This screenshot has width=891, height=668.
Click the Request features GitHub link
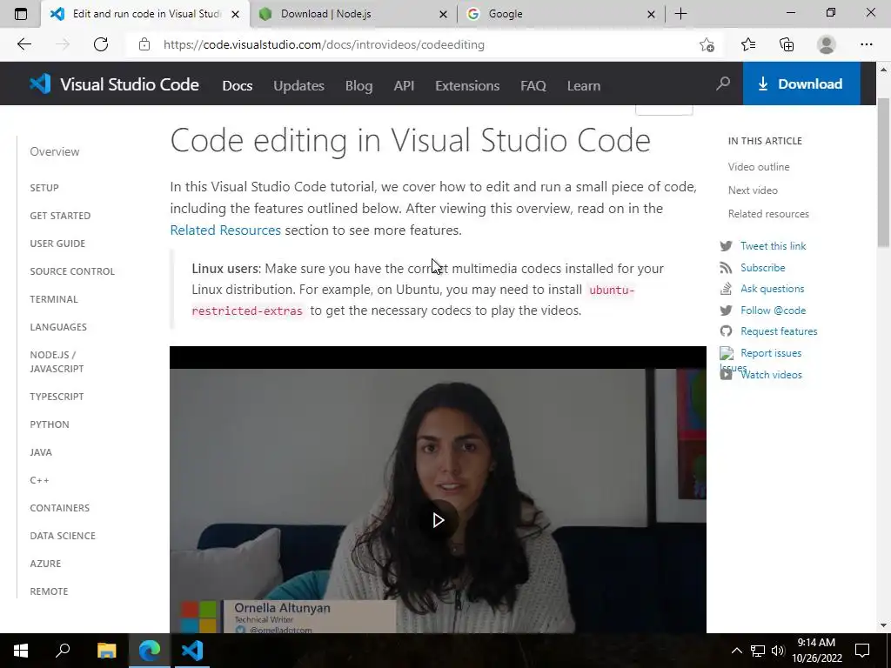coord(779,331)
